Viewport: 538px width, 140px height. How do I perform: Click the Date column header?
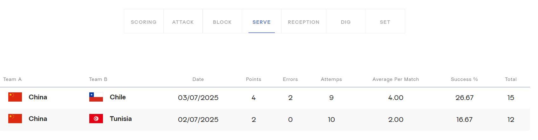[198, 79]
